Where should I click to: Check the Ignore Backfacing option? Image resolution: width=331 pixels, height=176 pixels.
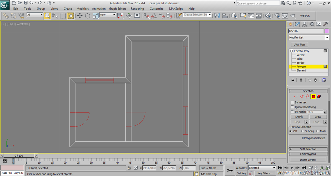pos(293,107)
